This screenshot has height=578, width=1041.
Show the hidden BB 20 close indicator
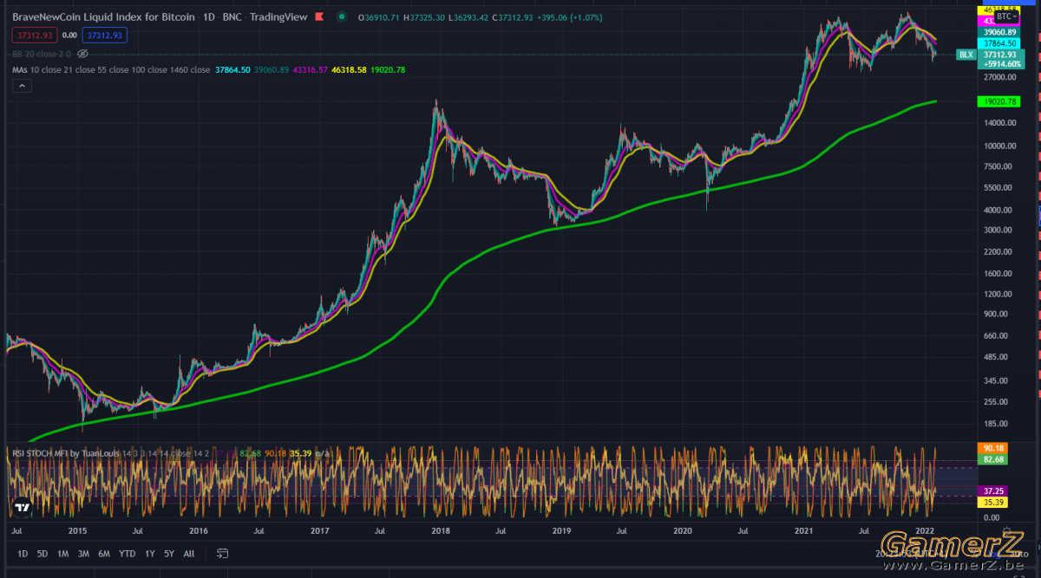coord(83,53)
